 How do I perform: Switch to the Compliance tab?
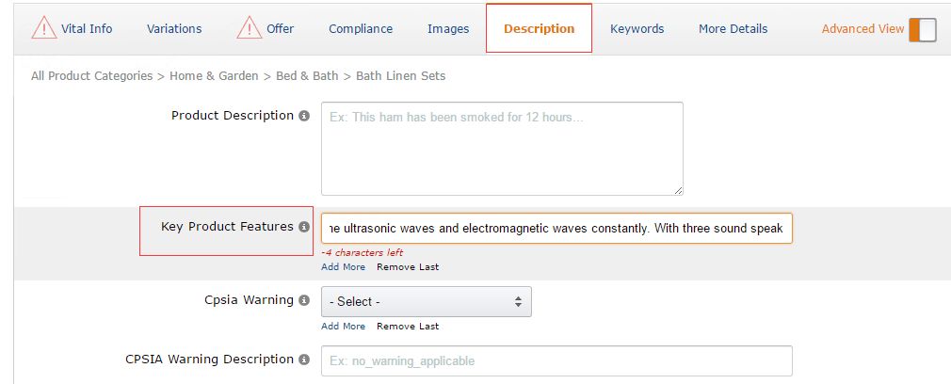tap(361, 29)
